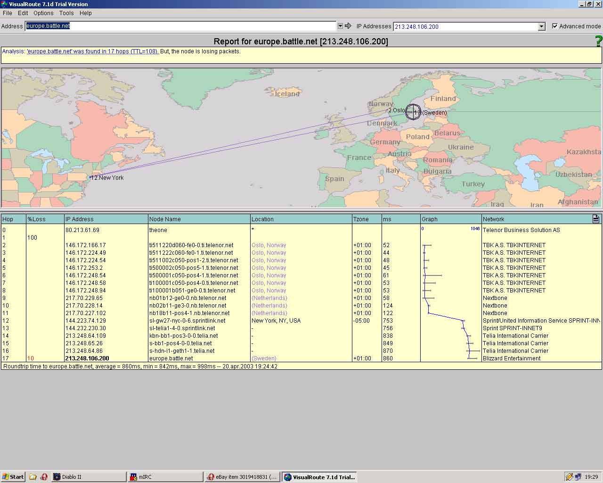Click the Roundtrip time summary line
This screenshot has width=603, height=483.
[140, 366]
